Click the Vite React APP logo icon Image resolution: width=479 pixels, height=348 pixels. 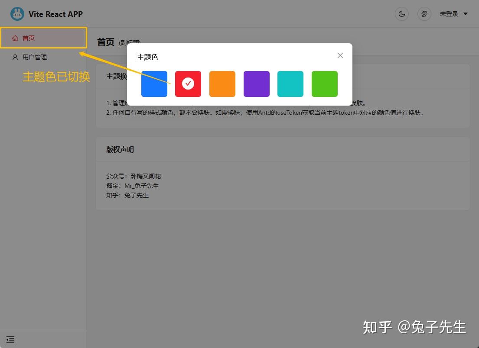coord(17,13)
